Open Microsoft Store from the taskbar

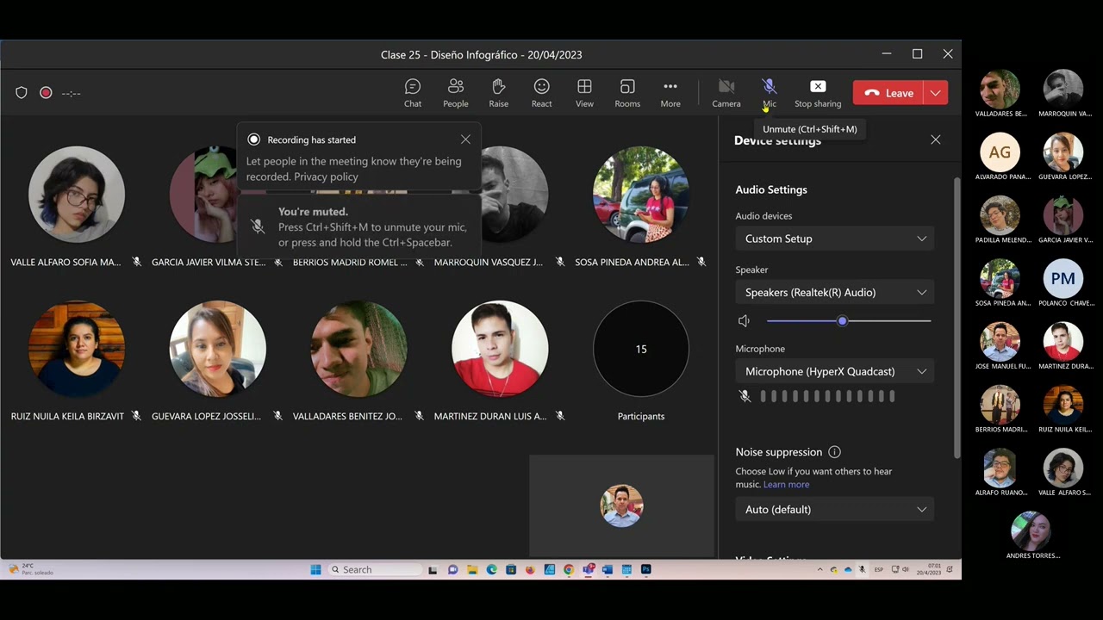click(511, 569)
